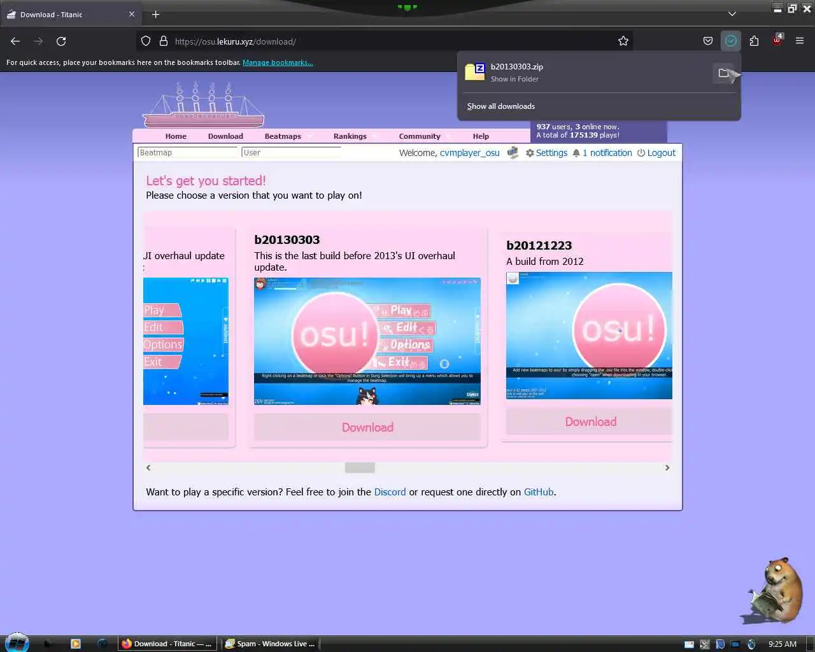Viewport: 815px width, 652px height.
Task: Go back with the browser back arrow
Action: click(x=15, y=41)
